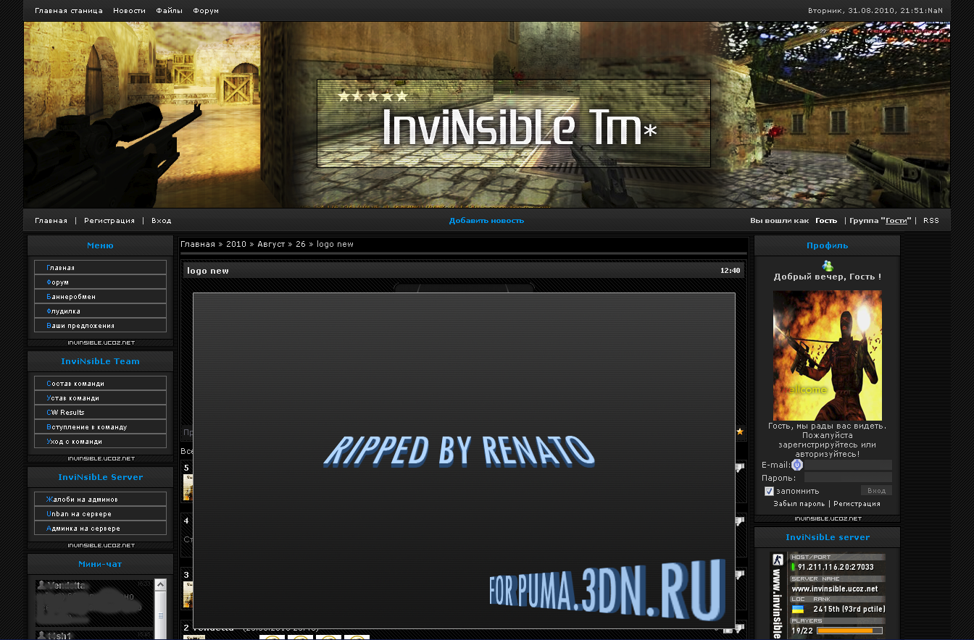Click the green users icon under Профиль
974x640 pixels.
coord(827,266)
